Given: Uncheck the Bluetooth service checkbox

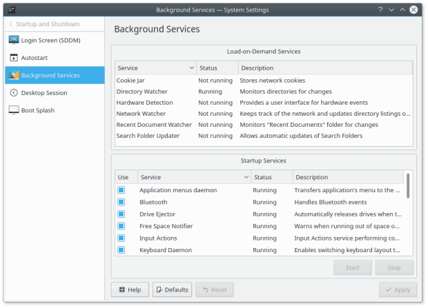Looking at the screenshot, I should pos(121,202).
